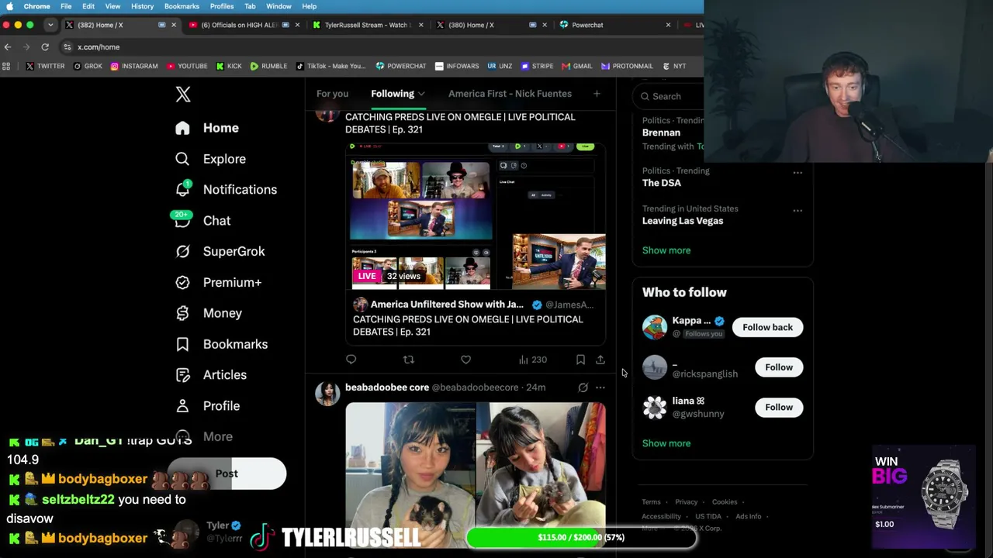
Task: Open the View menu in macOS menu bar
Action: coord(112,6)
